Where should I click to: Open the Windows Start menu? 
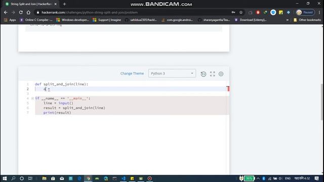tap(5, 178)
